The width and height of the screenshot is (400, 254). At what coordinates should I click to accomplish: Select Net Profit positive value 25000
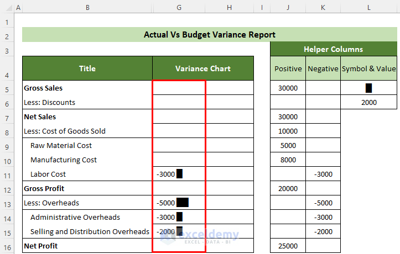pyautogui.click(x=288, y=246)
